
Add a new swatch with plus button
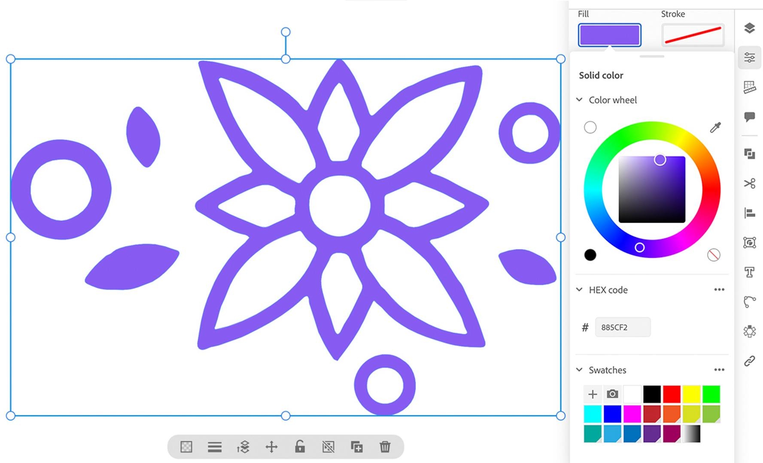tap(593, 394)
